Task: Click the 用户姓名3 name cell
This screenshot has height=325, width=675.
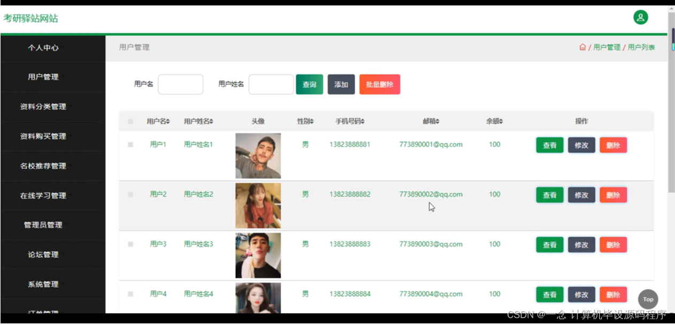Action: point(198,244)
